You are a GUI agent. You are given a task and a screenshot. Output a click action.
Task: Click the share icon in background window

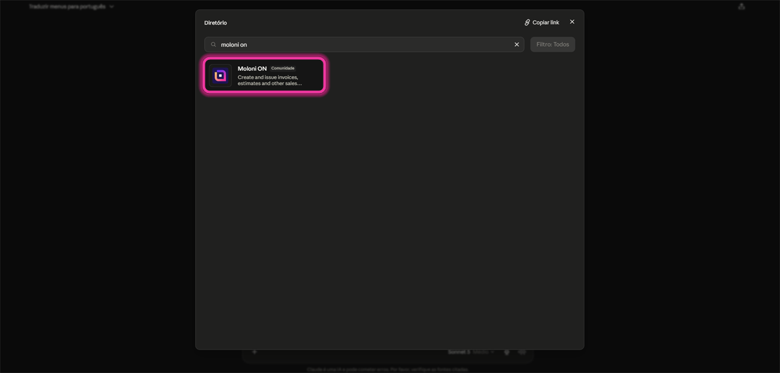tap(742, 6)
